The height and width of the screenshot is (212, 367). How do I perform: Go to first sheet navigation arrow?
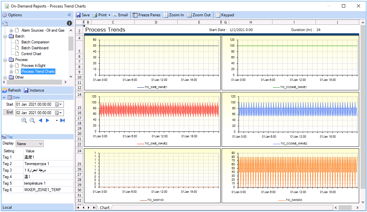[78, 207]
